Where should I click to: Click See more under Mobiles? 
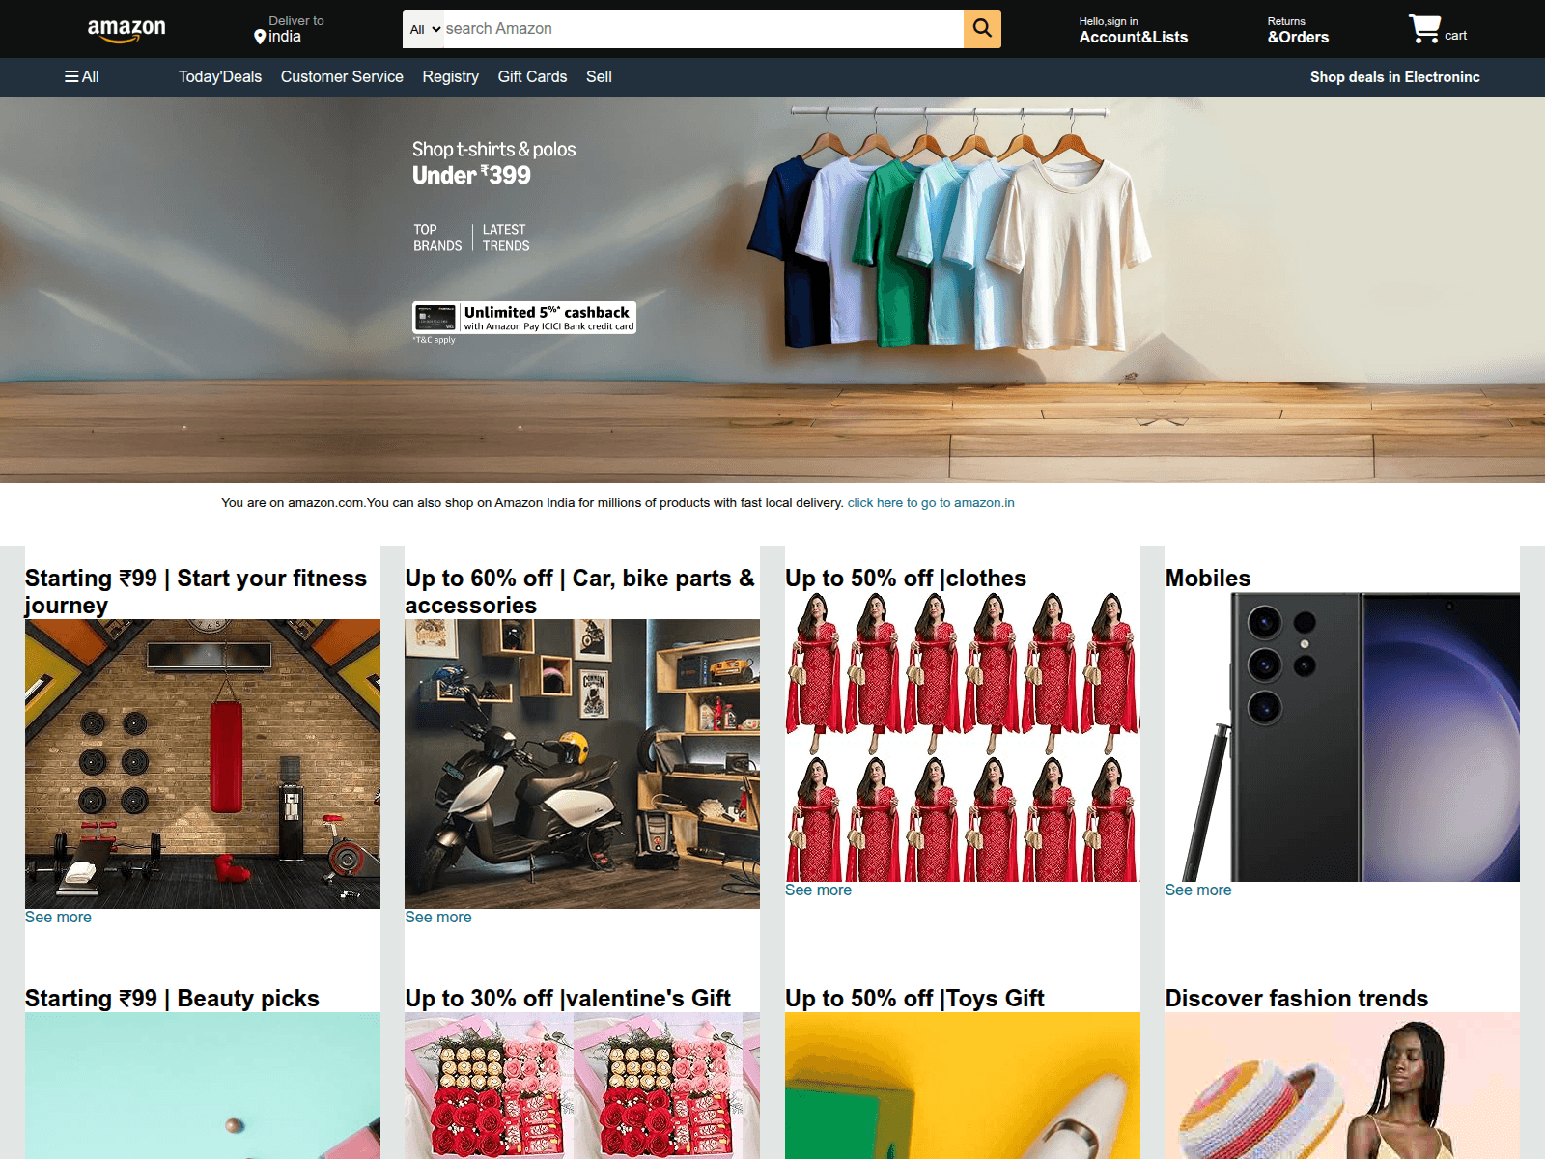pos(1197,890)
